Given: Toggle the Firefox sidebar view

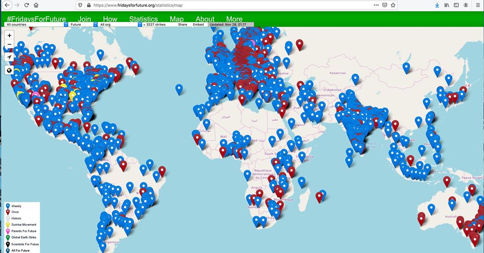Looking at the screenshot, I should point(456,5).
